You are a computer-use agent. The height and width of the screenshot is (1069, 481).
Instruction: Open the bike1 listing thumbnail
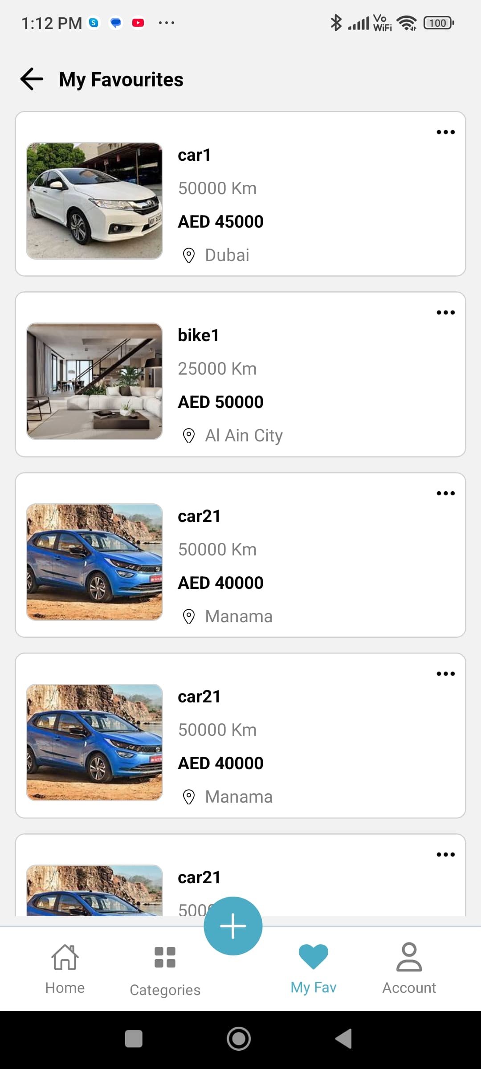[x=94, y=381]
